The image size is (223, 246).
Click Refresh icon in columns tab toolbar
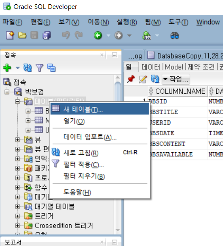click(155, 79)
